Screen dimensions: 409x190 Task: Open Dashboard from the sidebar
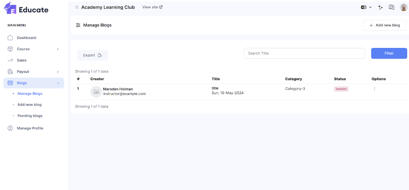tap(26, 38)
